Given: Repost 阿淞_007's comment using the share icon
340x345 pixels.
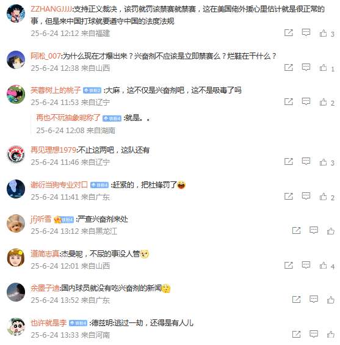Looking at the screenshot, I should 289,68.
